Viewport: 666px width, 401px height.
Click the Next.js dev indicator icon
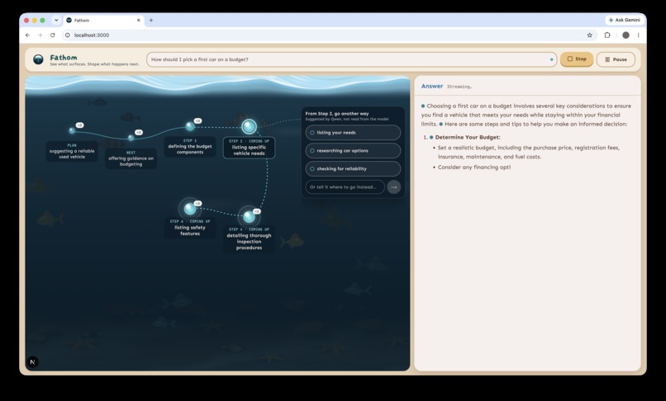[x=33, y=362]
